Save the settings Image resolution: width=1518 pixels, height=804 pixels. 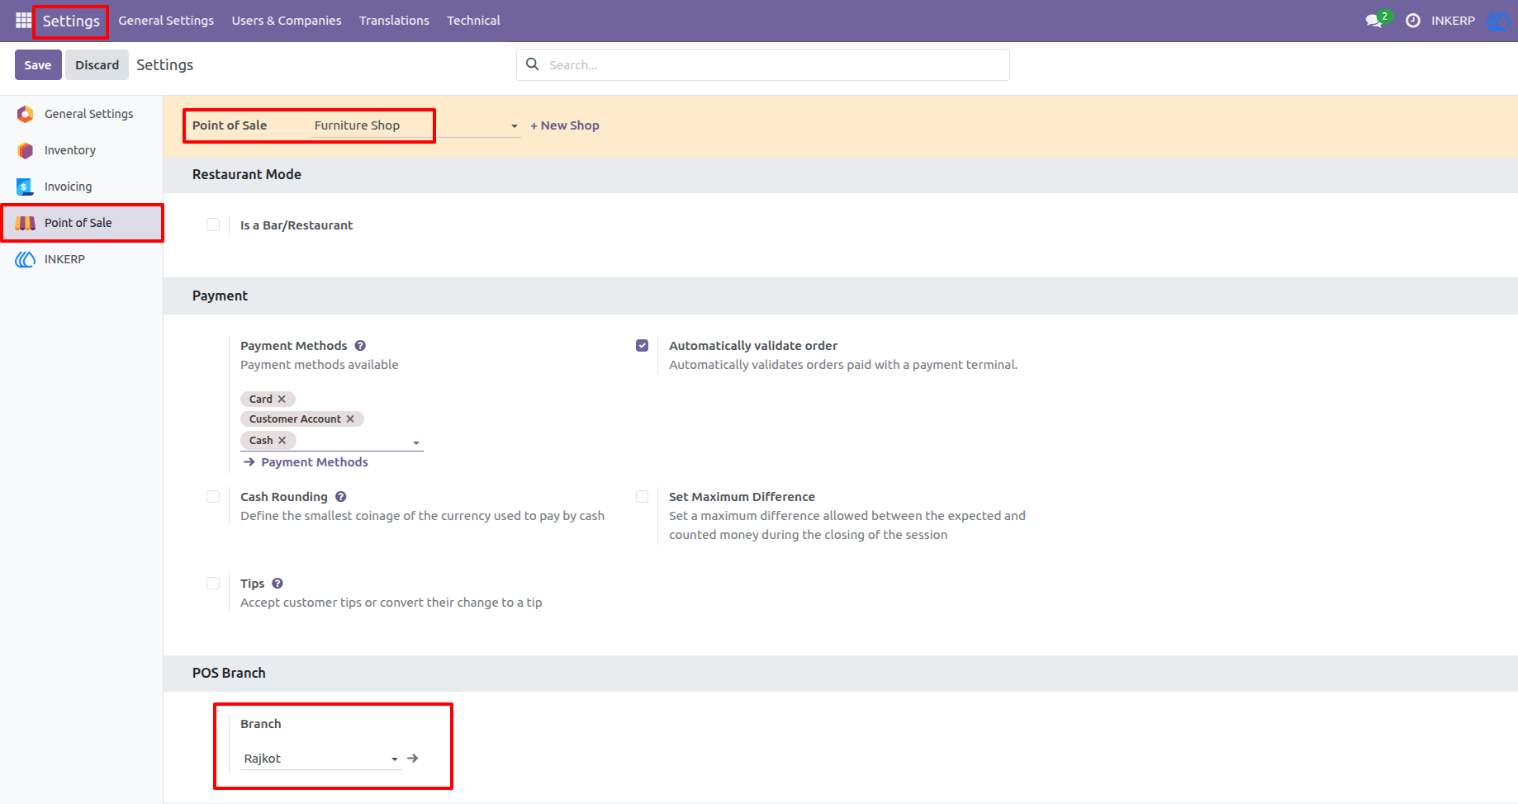point(38,64)
